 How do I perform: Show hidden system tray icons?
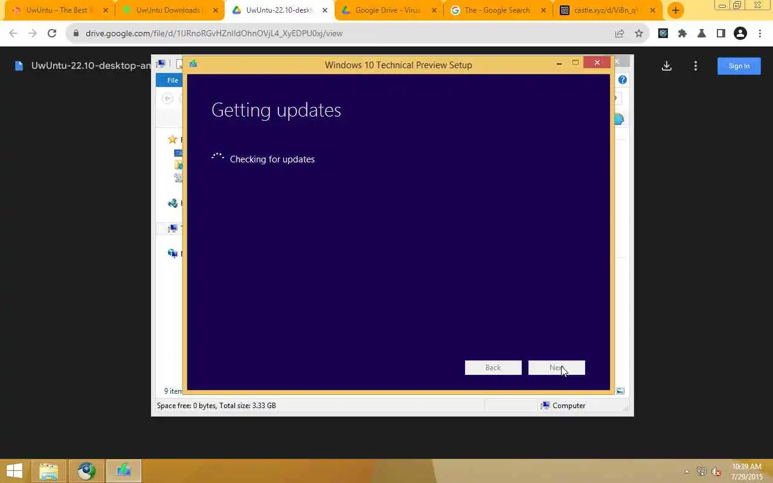[687, 472]
